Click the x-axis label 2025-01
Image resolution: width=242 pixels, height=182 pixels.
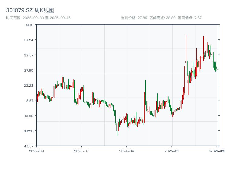[x=172, y=151]
